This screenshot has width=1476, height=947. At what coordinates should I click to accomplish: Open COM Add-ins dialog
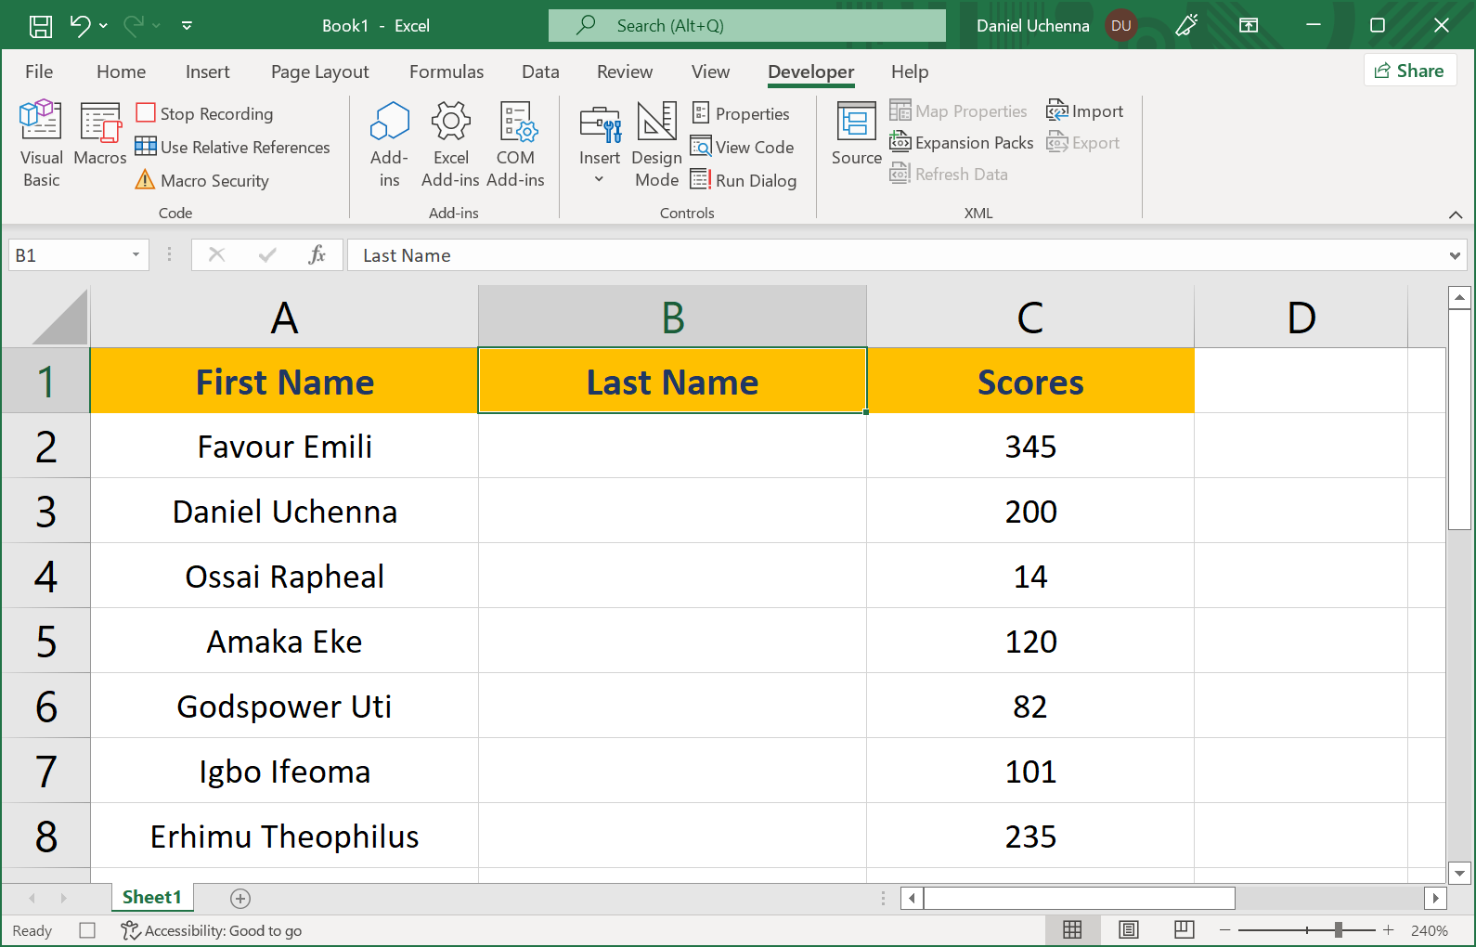tap(515, 144)
